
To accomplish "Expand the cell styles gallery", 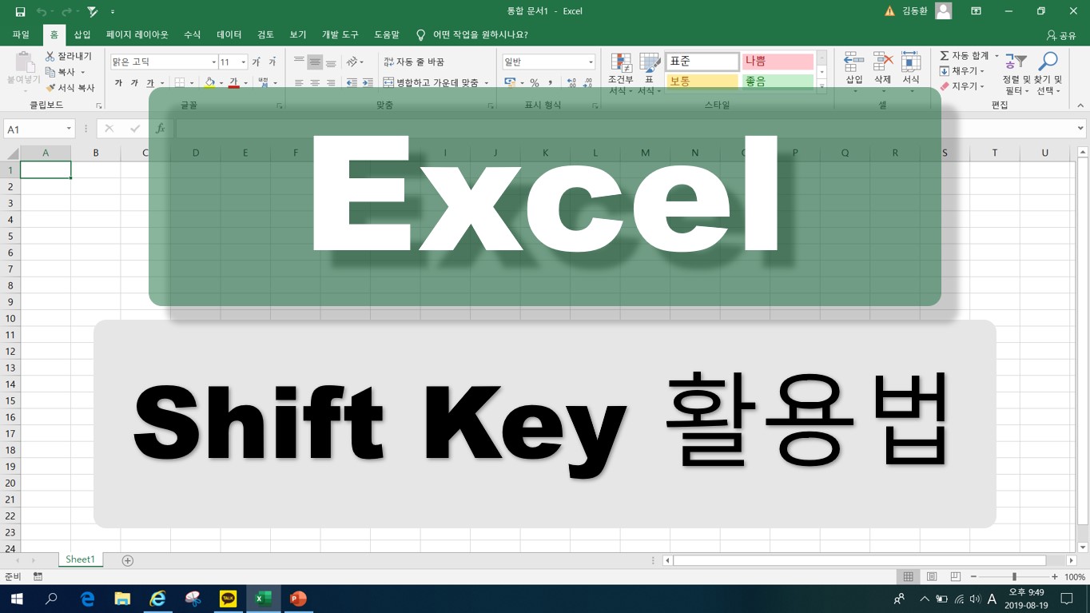I will [821, 86].
